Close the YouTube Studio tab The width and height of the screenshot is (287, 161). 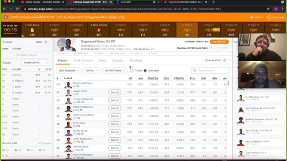(x=63, y=2)
